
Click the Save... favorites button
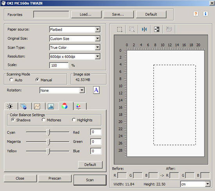click(118, 14)
